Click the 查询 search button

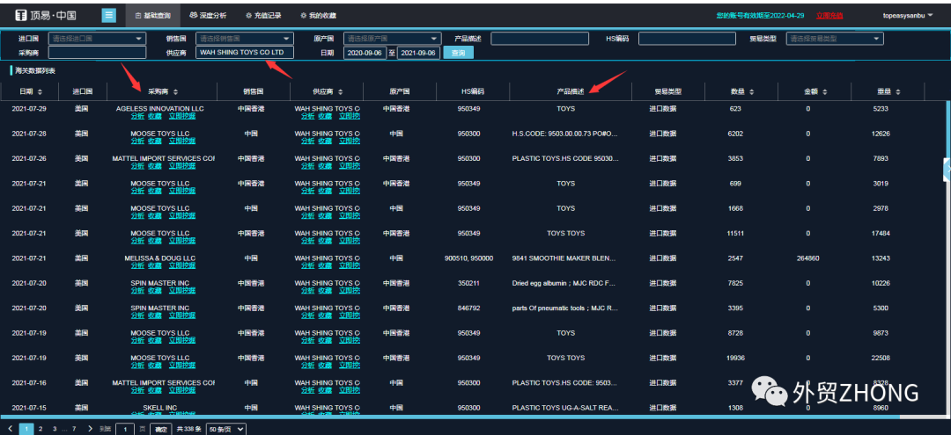(459, 54)
